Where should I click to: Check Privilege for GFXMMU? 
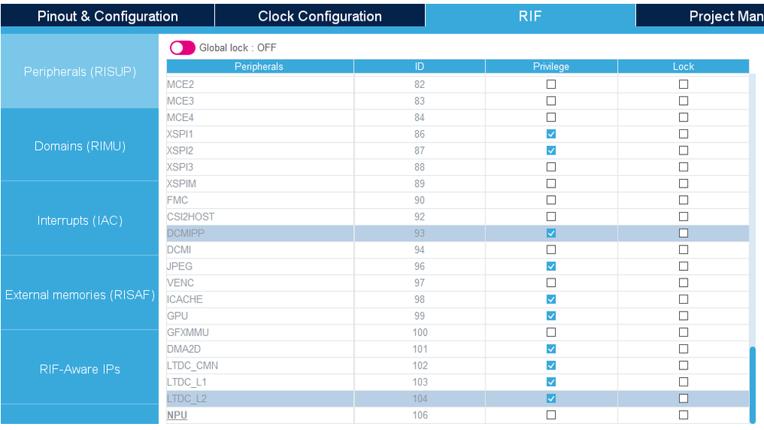coord(551,333)
